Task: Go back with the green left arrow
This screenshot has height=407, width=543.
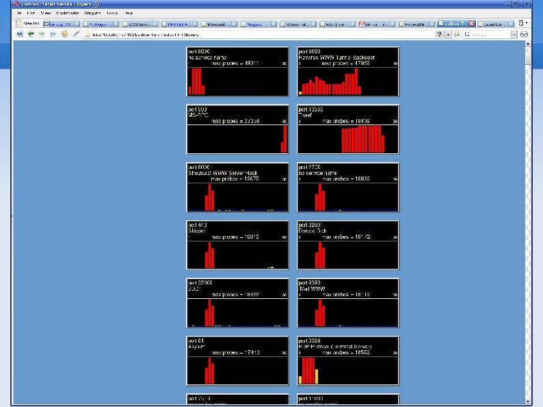Action: coord(31,34)
